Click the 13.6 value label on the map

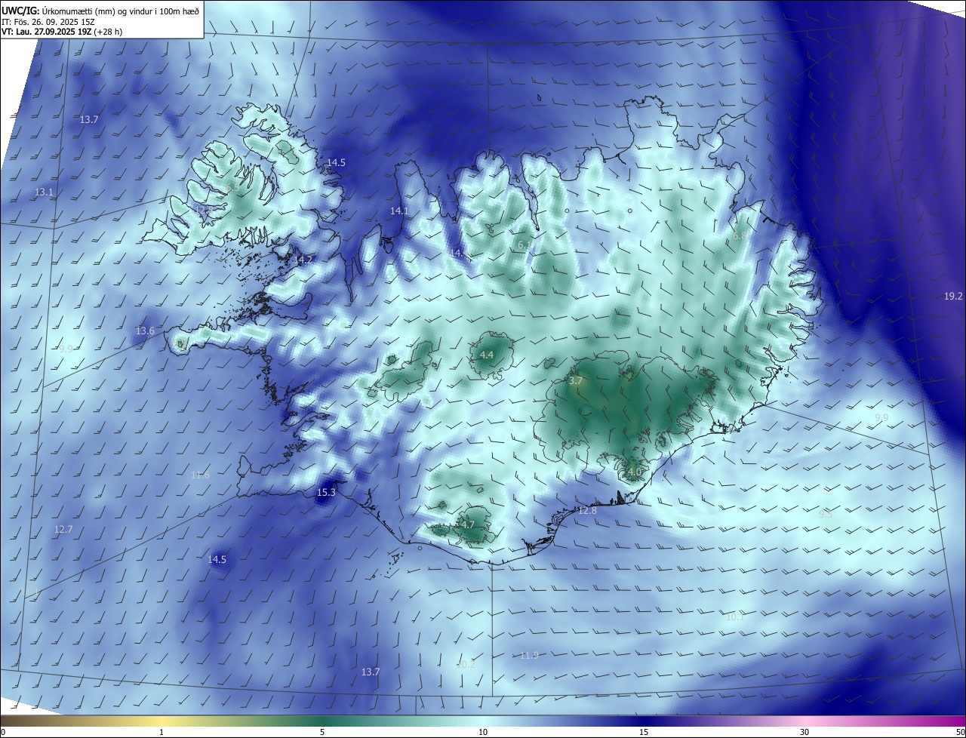145,331
